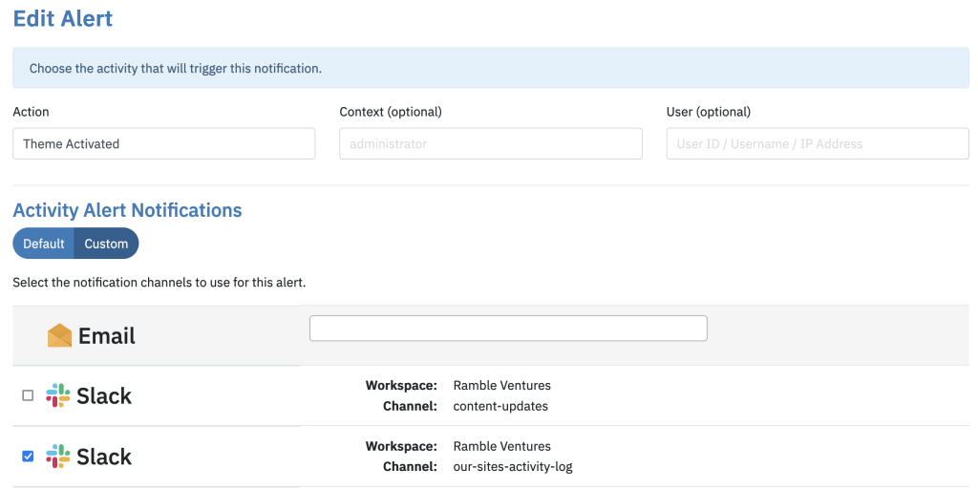Click the Email envelope icon
This screenshot has height=490, width=978.
[59, 335]
